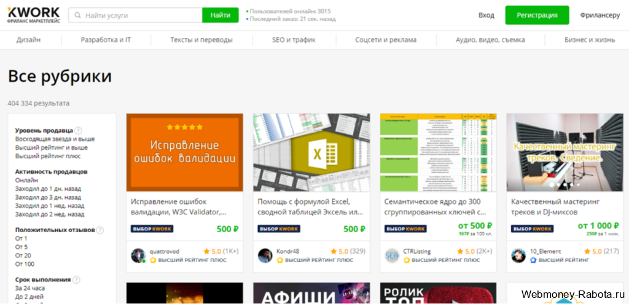
Task: Filter delivery time За 24 часа
Action: pyautogui.click(x=30, y=288)
